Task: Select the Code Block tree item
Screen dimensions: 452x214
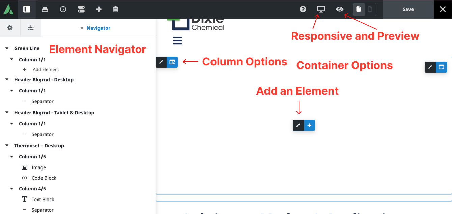Action: tap(44, 178)
